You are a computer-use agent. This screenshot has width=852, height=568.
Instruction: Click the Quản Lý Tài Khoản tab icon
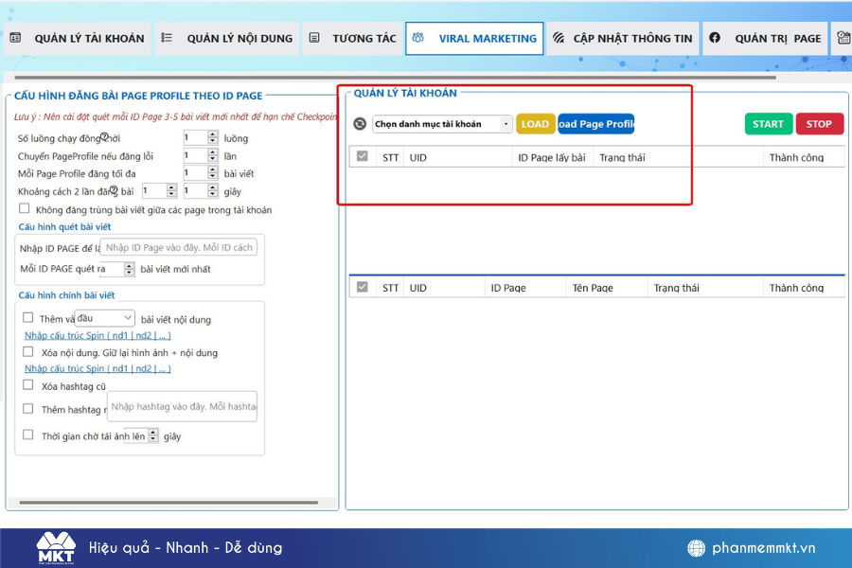coord(15,39)
